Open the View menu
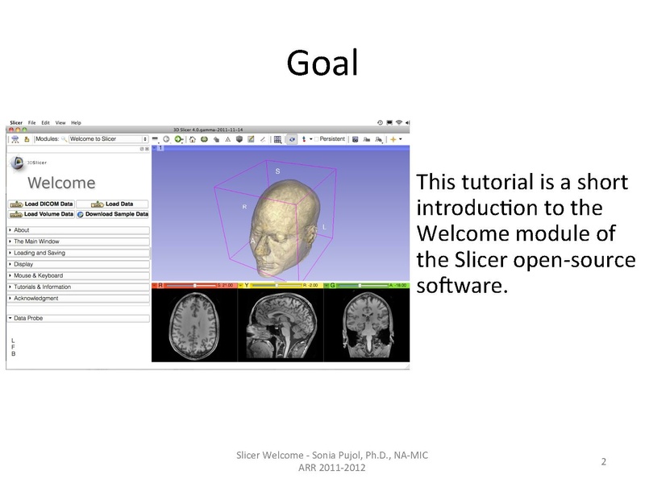 [x=60, y=122]
